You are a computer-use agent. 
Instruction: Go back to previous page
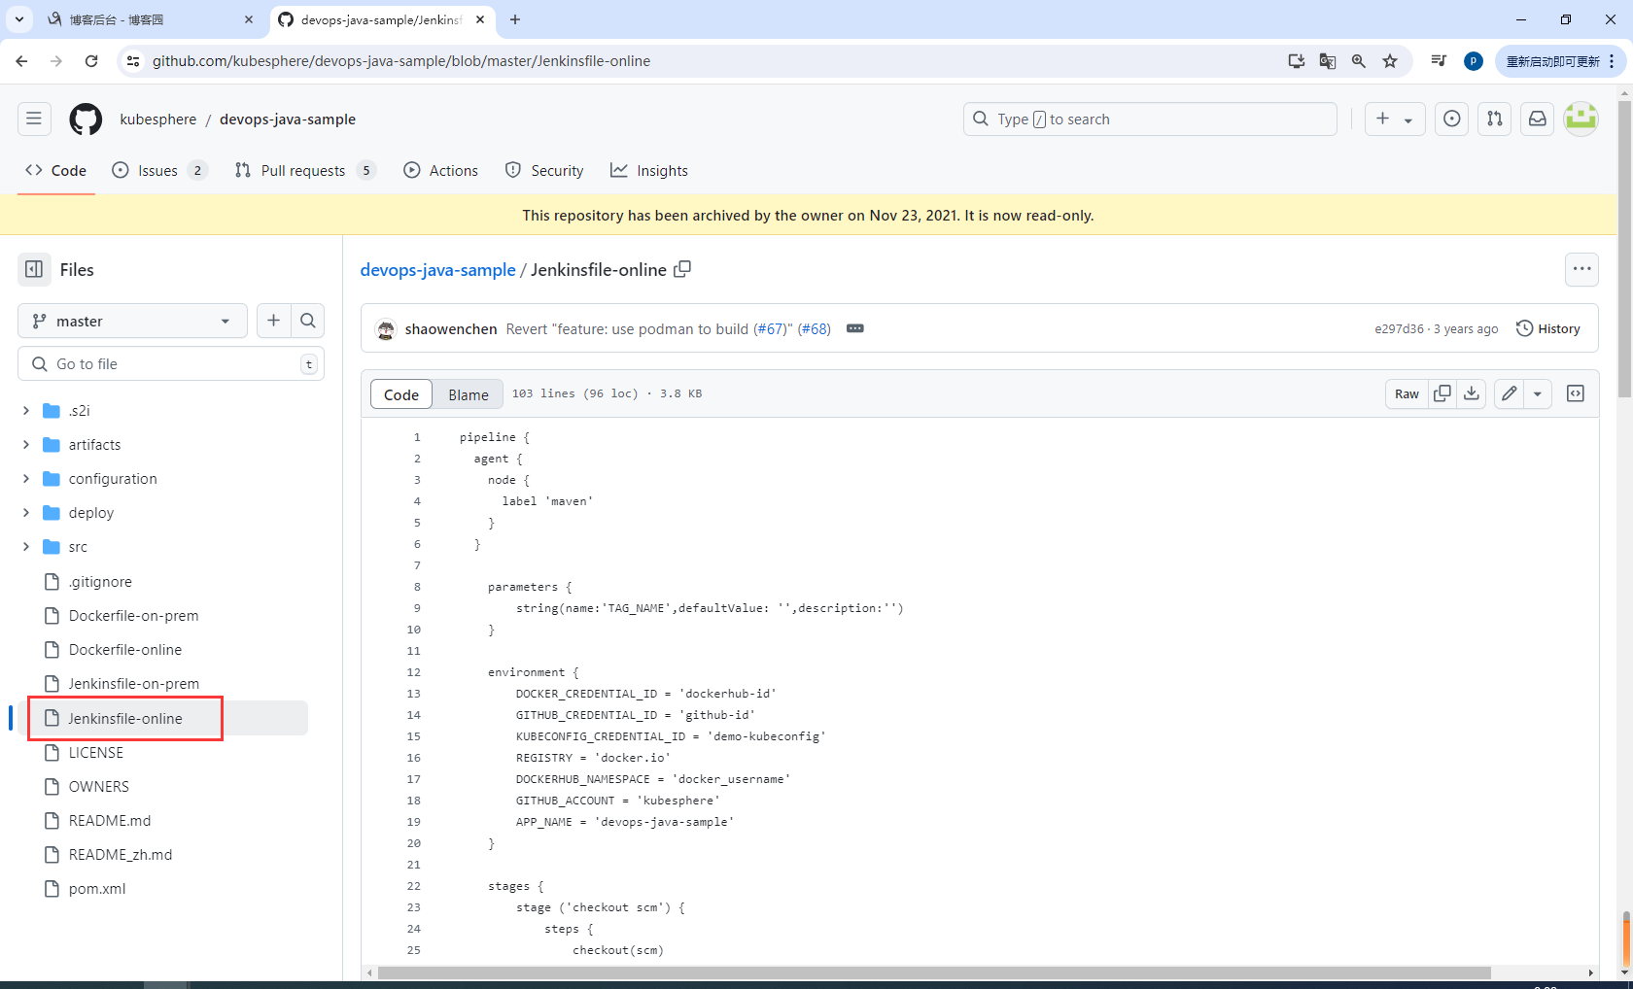(x=21, y=61)
